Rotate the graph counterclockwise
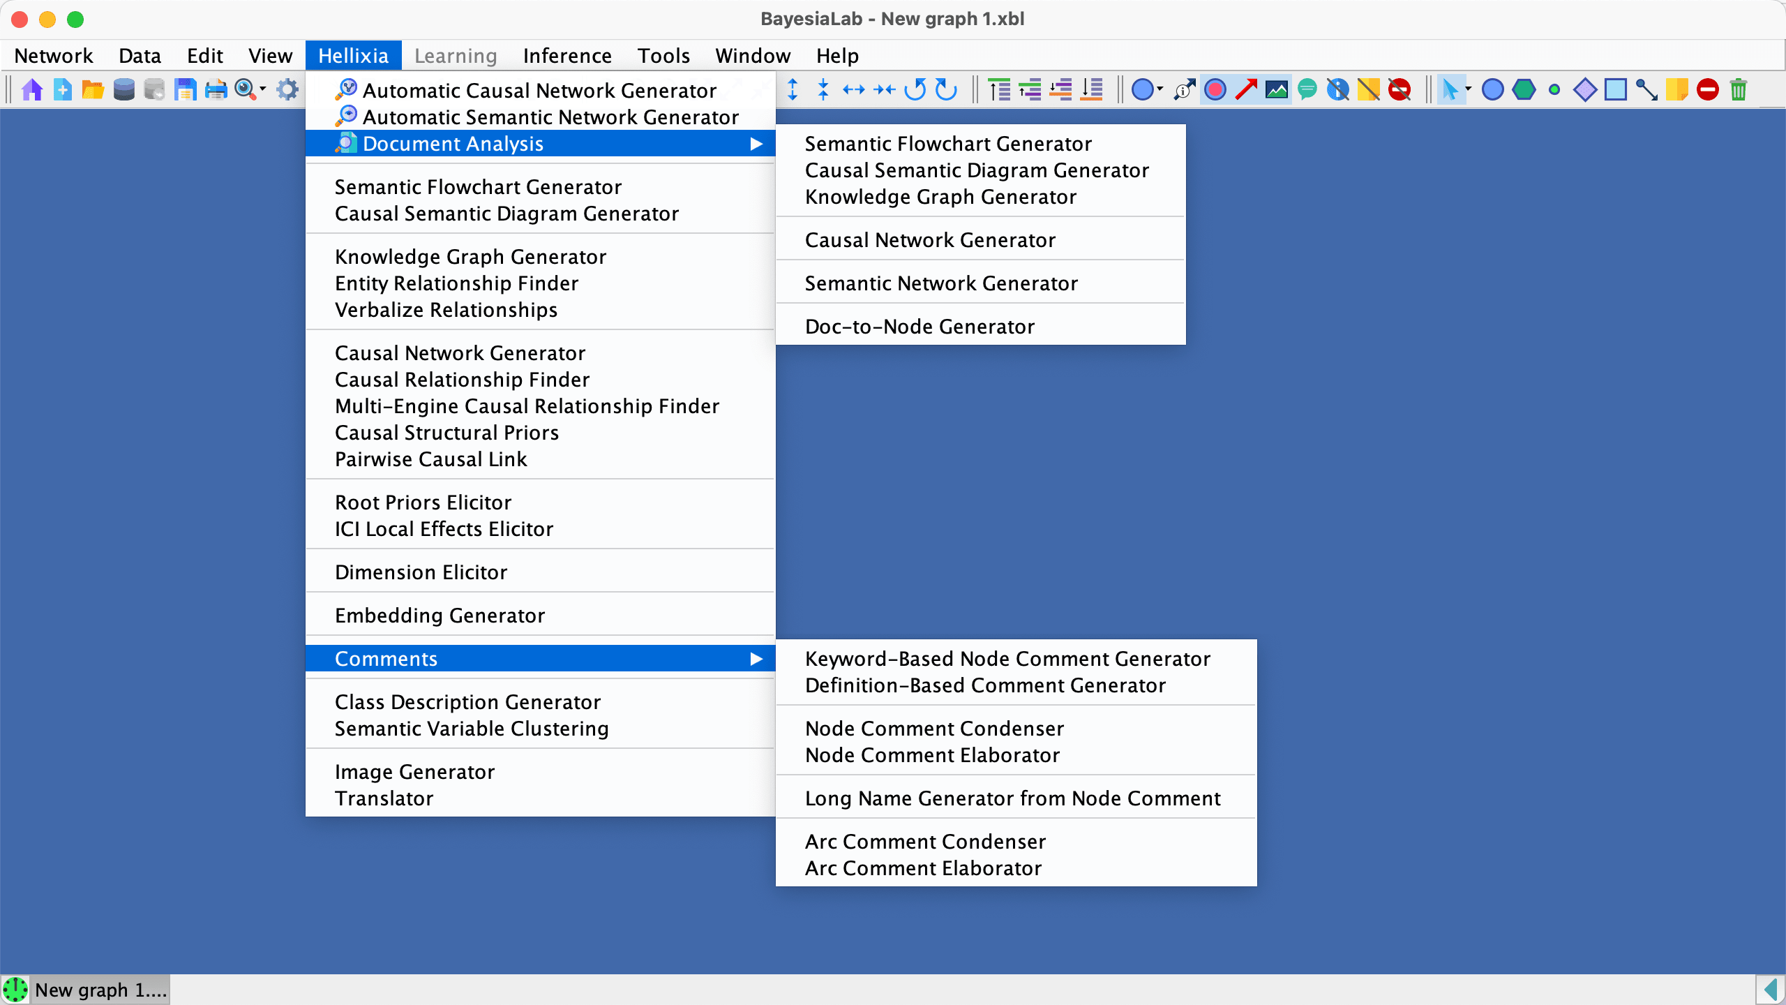This screenshot has height=1005, width=1786. click(915, 89)
